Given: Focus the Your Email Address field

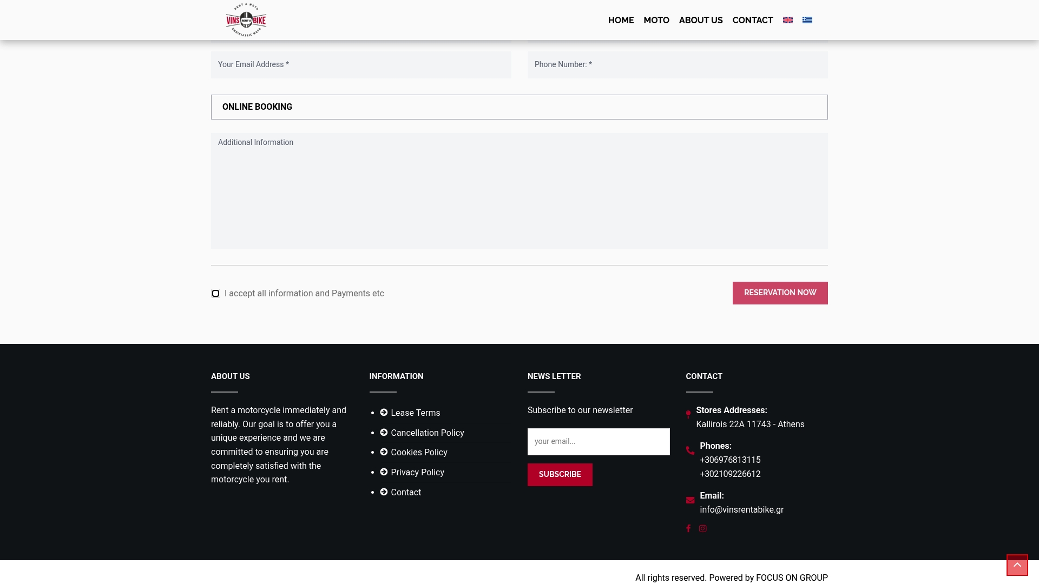Looking at the screenshot, I should [361, 65].
